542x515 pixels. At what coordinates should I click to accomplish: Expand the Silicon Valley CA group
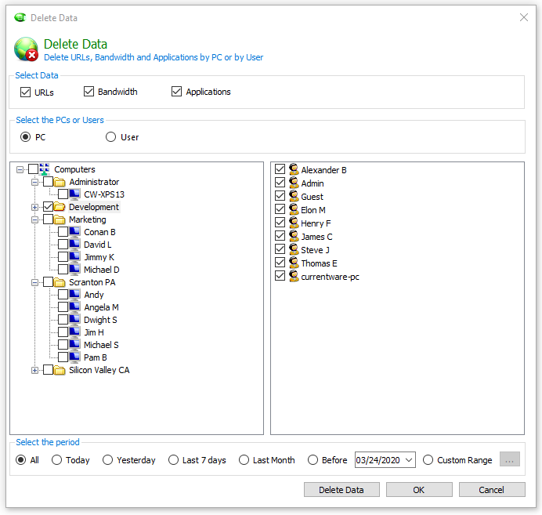click(35, 371)
